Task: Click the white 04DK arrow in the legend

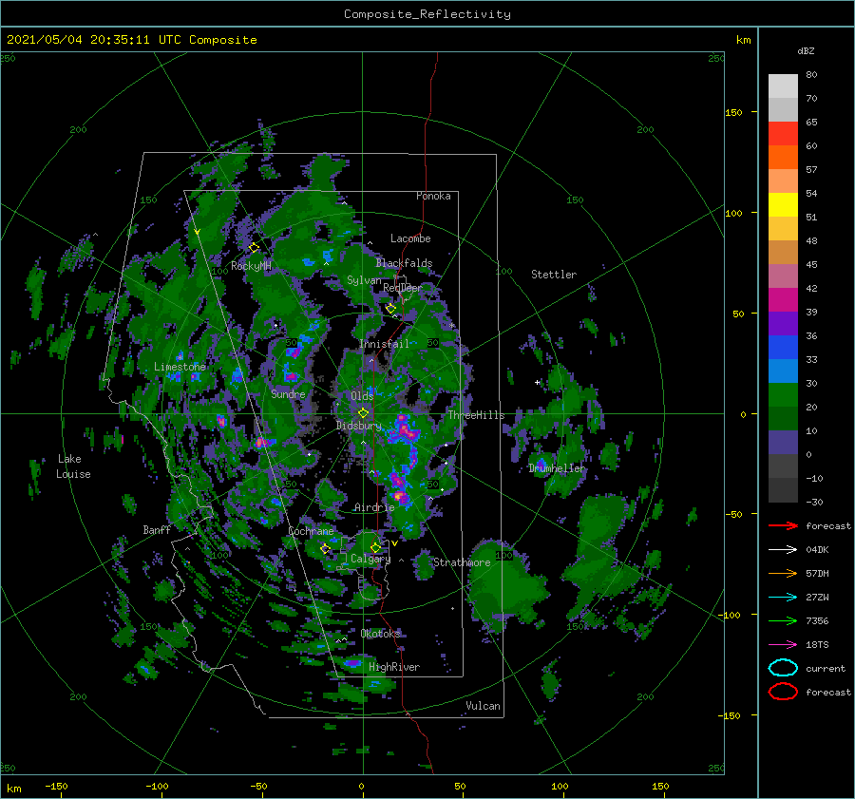Action: point(783,549)
